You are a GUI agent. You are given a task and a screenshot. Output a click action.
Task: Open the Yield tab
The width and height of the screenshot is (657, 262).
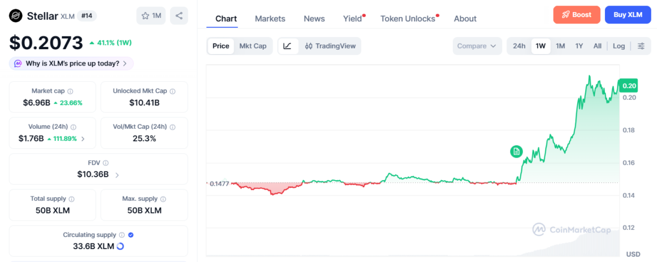(353, 19)
